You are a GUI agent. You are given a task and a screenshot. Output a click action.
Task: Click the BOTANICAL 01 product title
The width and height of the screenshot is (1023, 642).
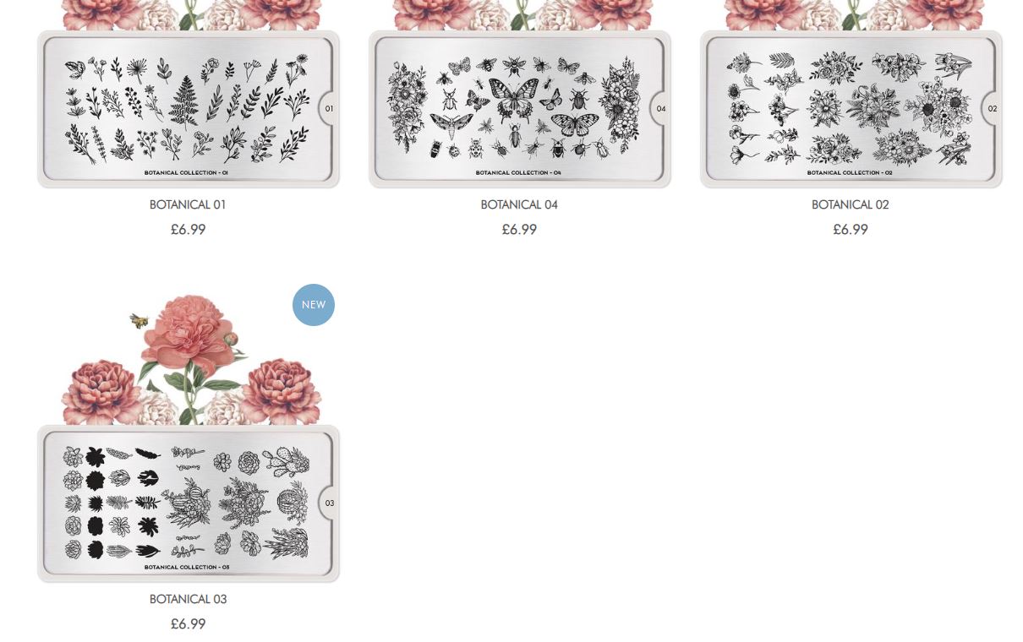pos(188,204)
